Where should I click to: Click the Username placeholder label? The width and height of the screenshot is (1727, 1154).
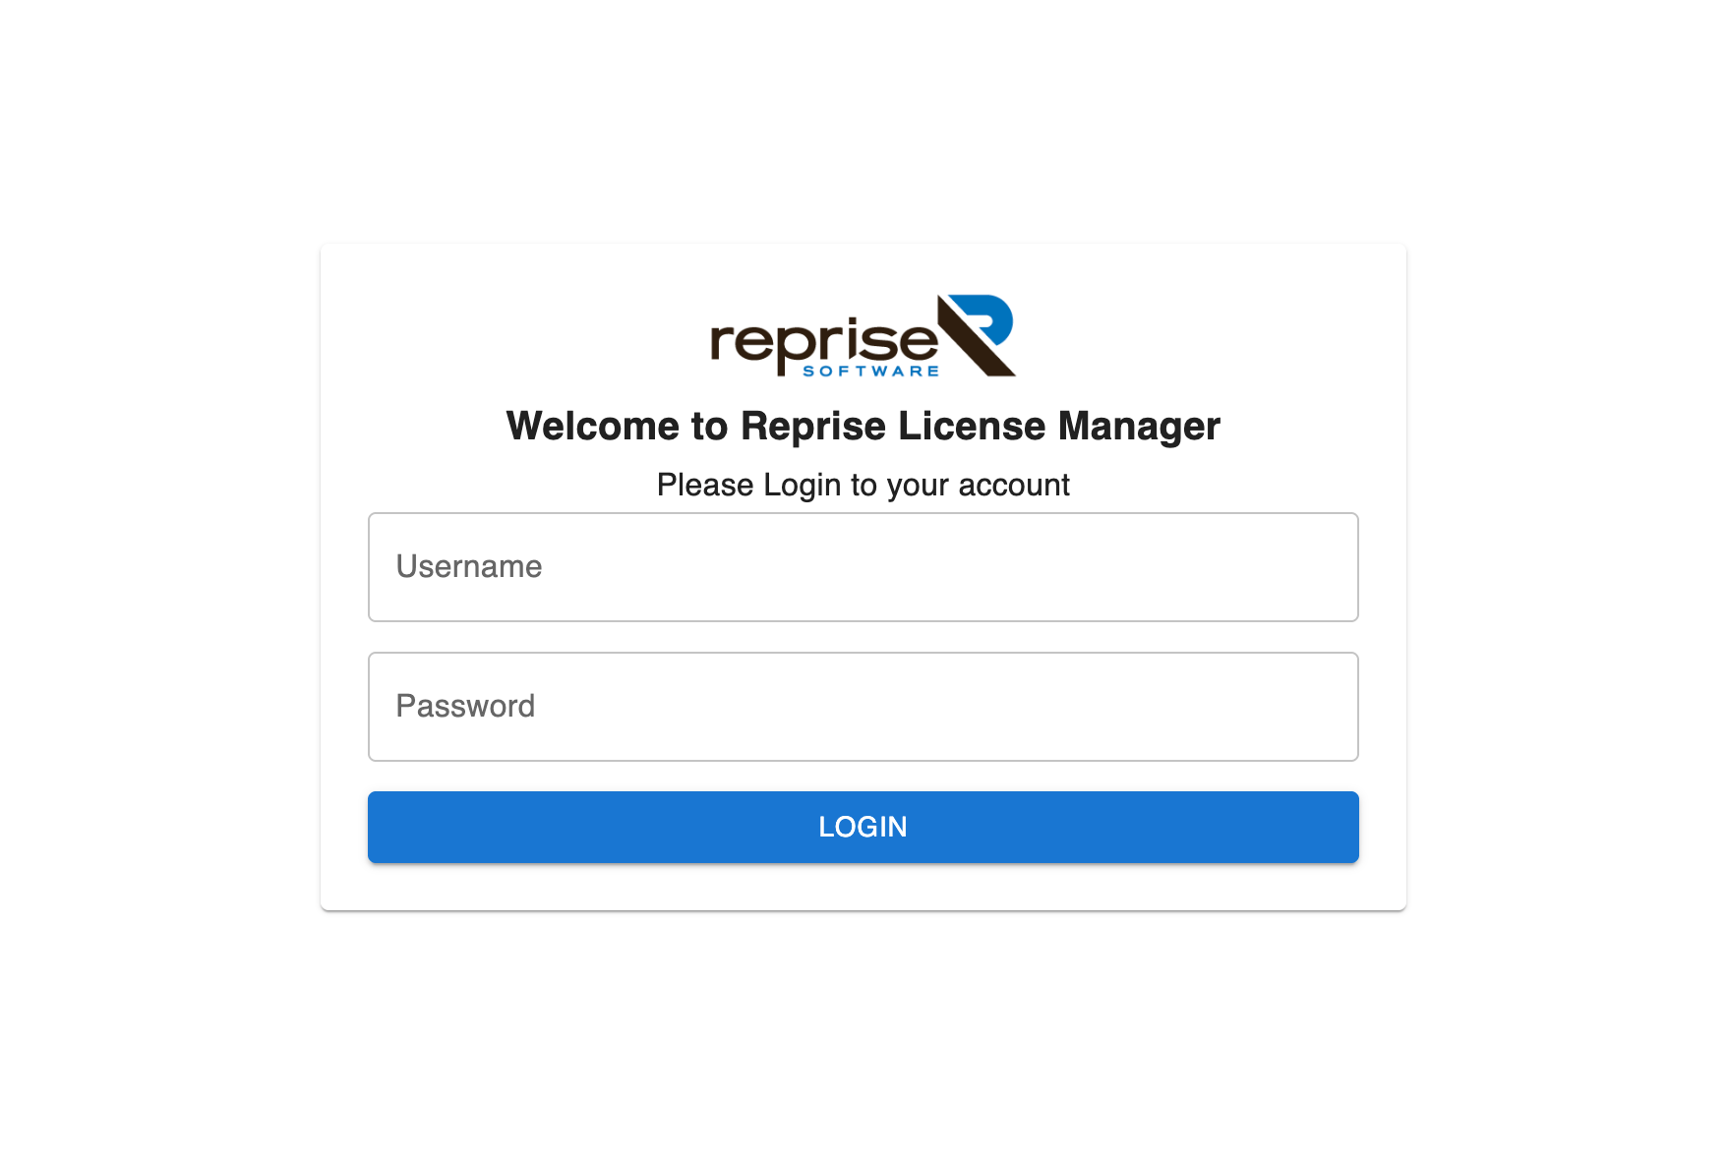[x=469, y=566]
